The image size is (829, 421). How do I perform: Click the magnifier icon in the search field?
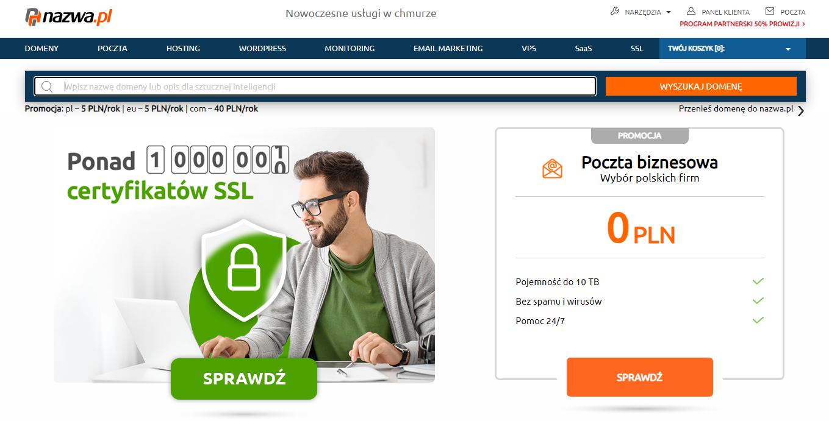[47, 87]
